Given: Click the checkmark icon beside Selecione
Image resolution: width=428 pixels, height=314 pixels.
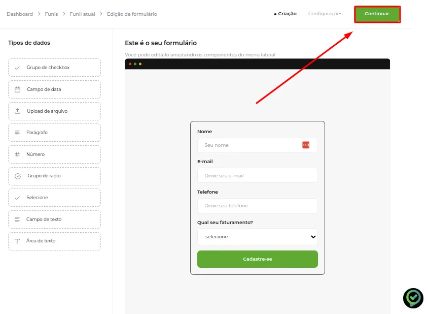Looking at the screenshot, I should click(17, 198).
